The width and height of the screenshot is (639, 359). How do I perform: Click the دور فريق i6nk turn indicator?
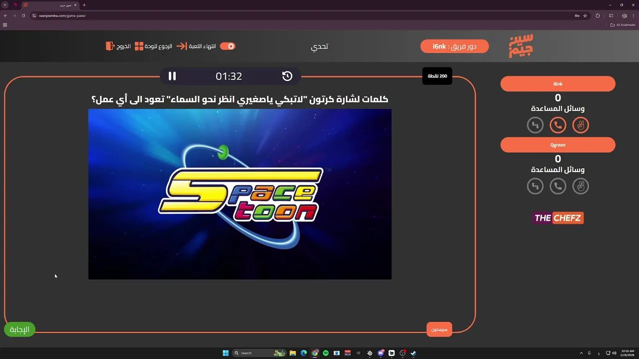tap(454, 46)
